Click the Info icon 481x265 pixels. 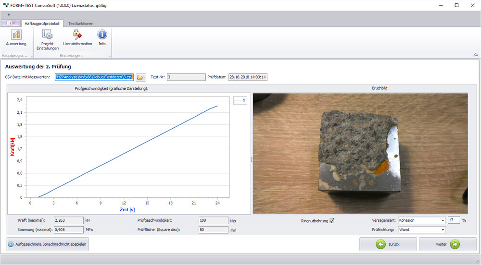point(102,37)
